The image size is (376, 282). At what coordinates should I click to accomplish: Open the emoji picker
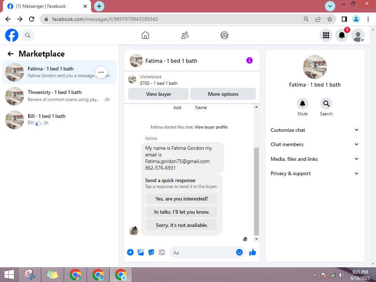[239, 252]
